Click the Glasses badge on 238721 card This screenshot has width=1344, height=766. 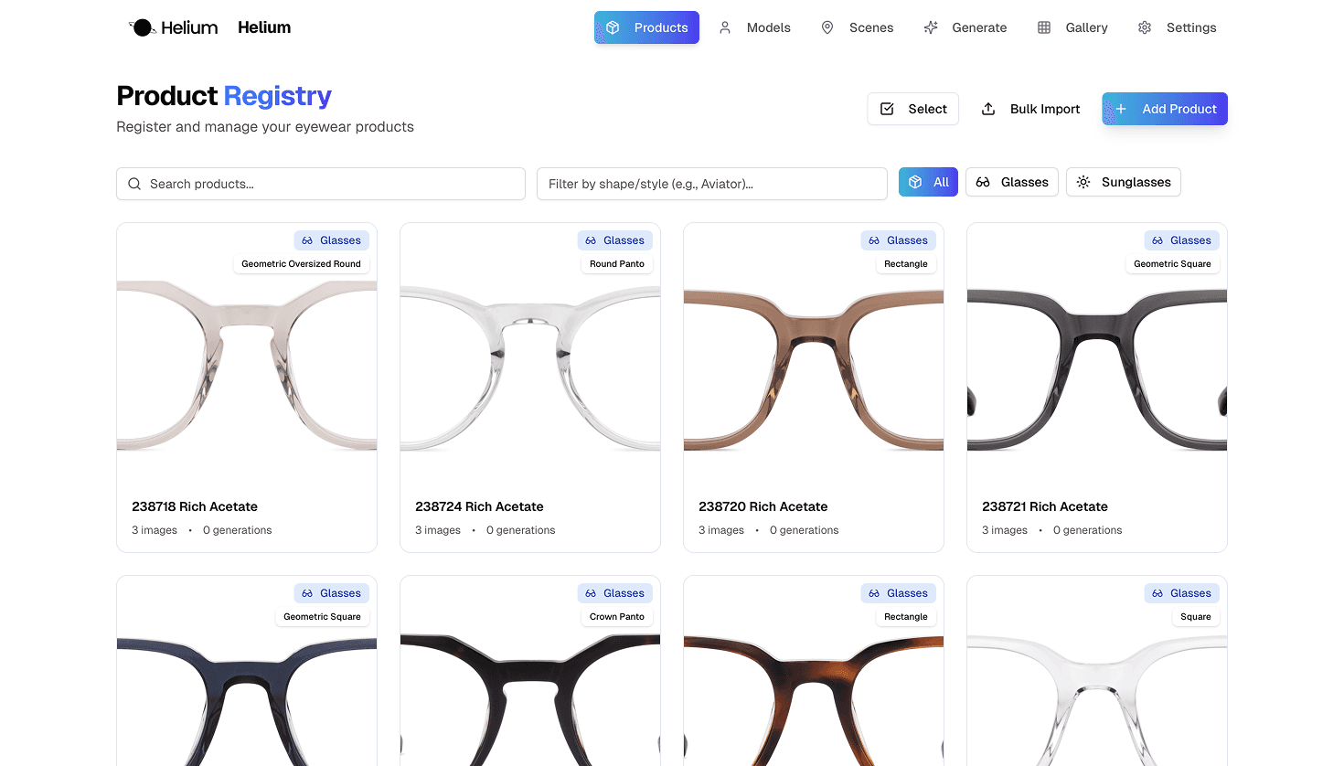[1182, 240]
